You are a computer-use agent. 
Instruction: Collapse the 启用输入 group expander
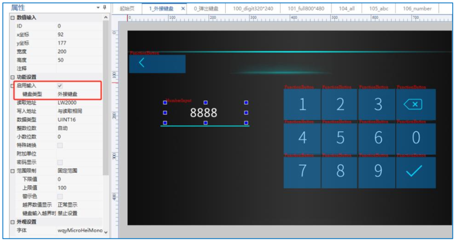point(13,85)
